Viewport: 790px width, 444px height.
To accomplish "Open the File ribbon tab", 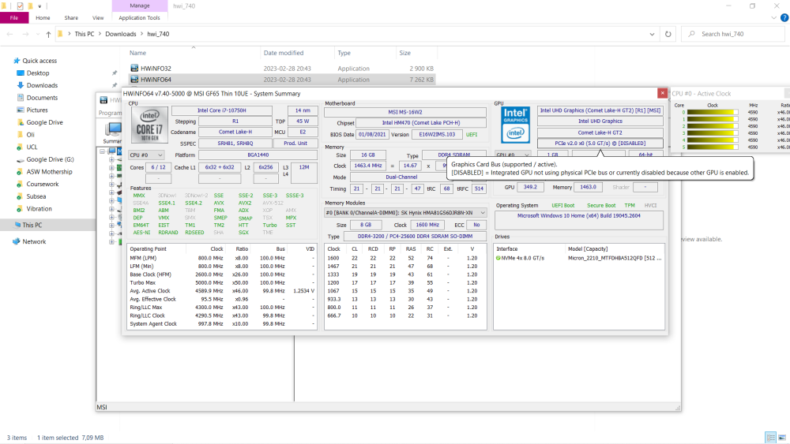I will coord(14,17).
